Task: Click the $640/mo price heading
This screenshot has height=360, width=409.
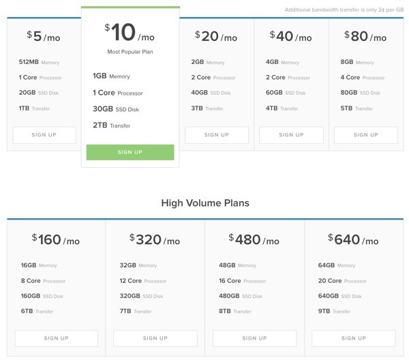Action: point(353,239)
